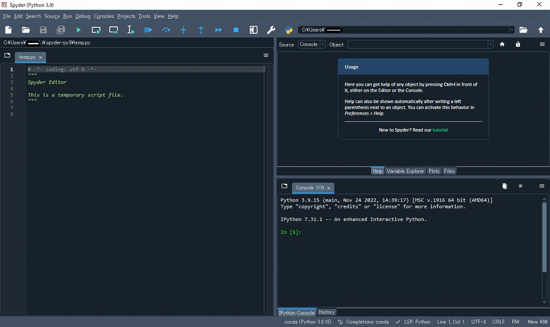
Task: Open the Consoles menu
Action: coord(104,16)
